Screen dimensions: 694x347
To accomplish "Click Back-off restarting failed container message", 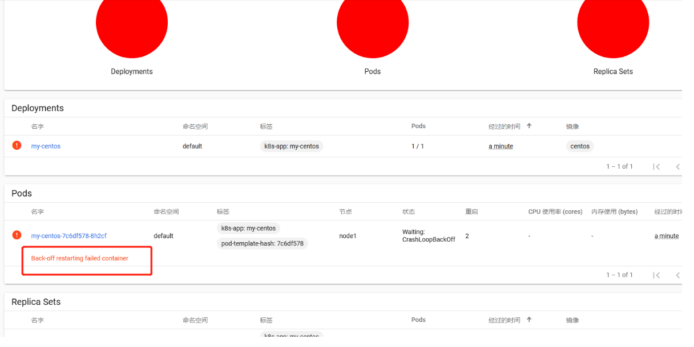I will click(80, 258).
